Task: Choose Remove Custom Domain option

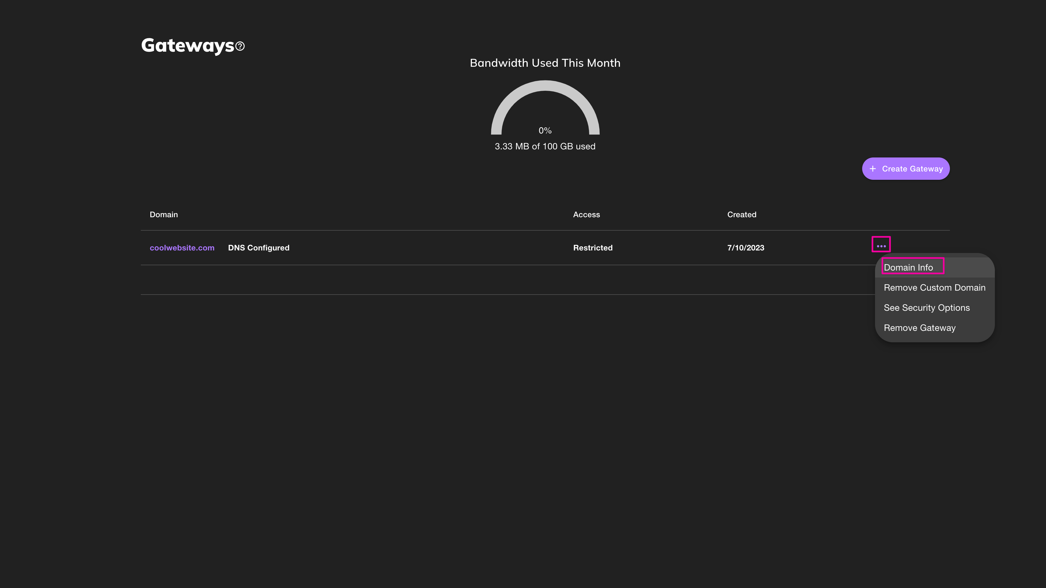Action: (x=934, y=288)
